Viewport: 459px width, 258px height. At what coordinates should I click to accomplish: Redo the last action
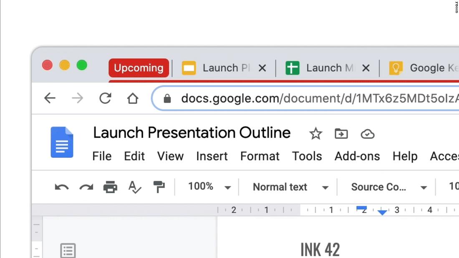point(86,187)
